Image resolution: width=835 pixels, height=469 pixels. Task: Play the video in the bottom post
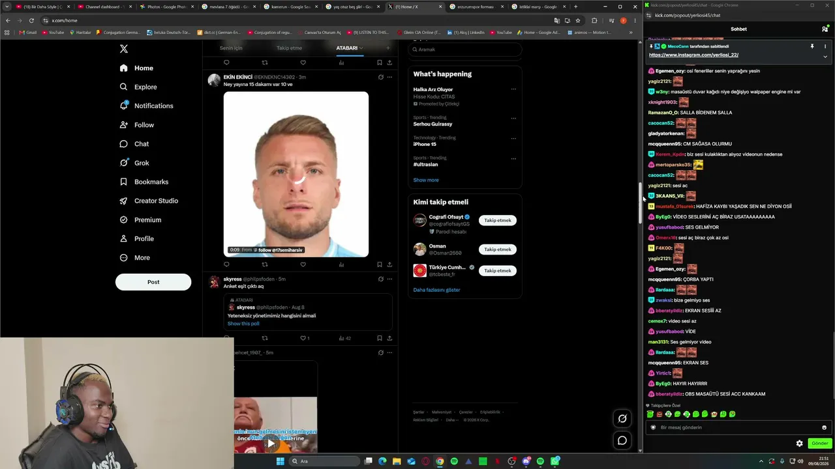[271, 444]
